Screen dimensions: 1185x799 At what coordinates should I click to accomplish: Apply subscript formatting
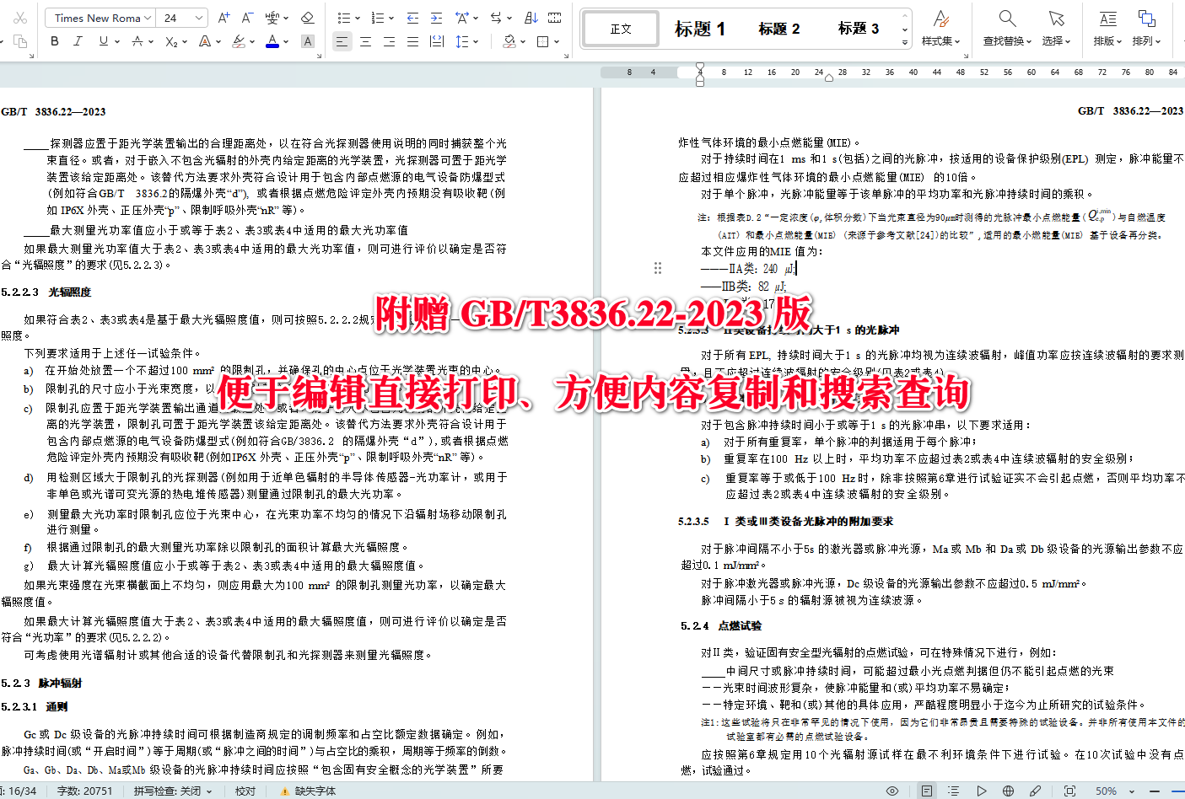171,40
